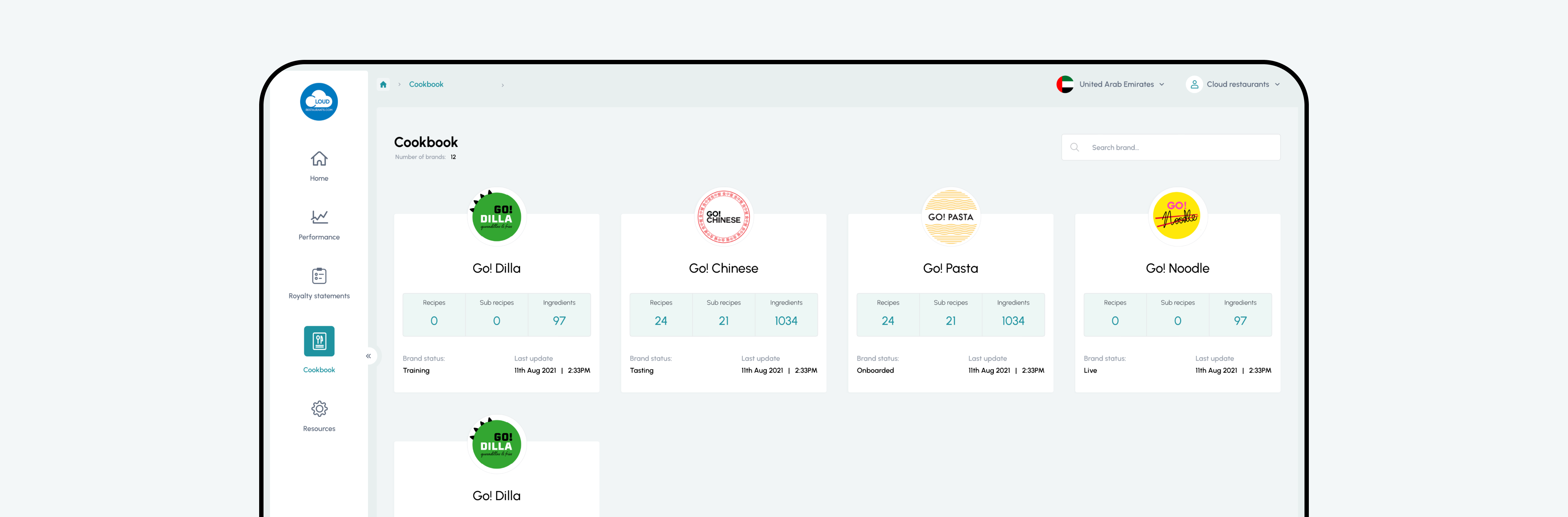Click the 11th Aug 2021 date on Go! Chinese card
Image resolution: width=1568 pixels, height=517 pixels.
tap(762, 370)
